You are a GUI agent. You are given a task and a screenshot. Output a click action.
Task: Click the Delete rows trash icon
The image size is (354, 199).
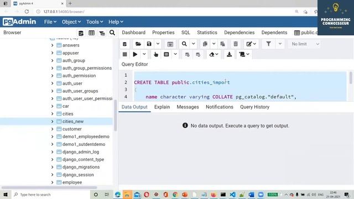(236, 44)
